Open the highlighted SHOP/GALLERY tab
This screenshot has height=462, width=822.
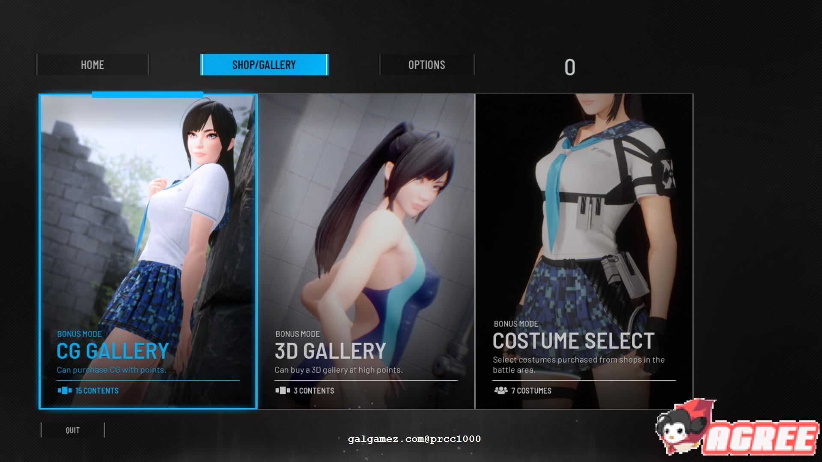pos(264,65)
